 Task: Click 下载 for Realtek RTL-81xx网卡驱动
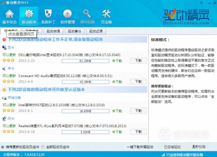point(139,132)
